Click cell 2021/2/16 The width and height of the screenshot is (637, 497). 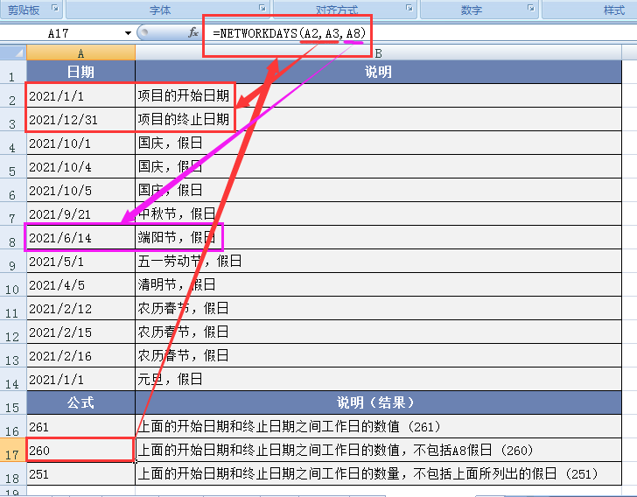coord(80,355)
